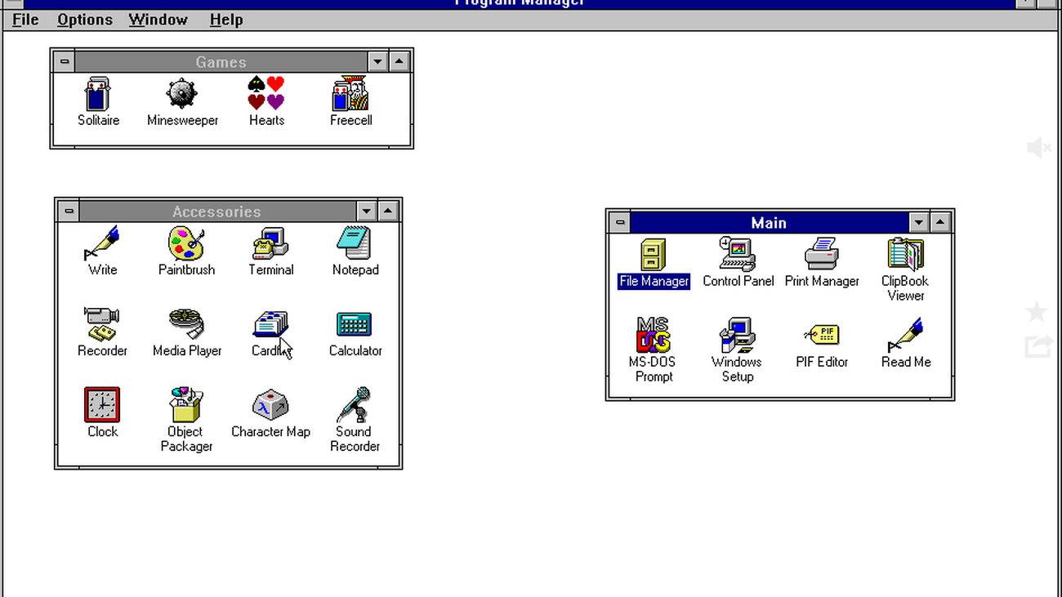Open the Games window control-menu box
1062x597 pixels.
[x=63, y=62]
